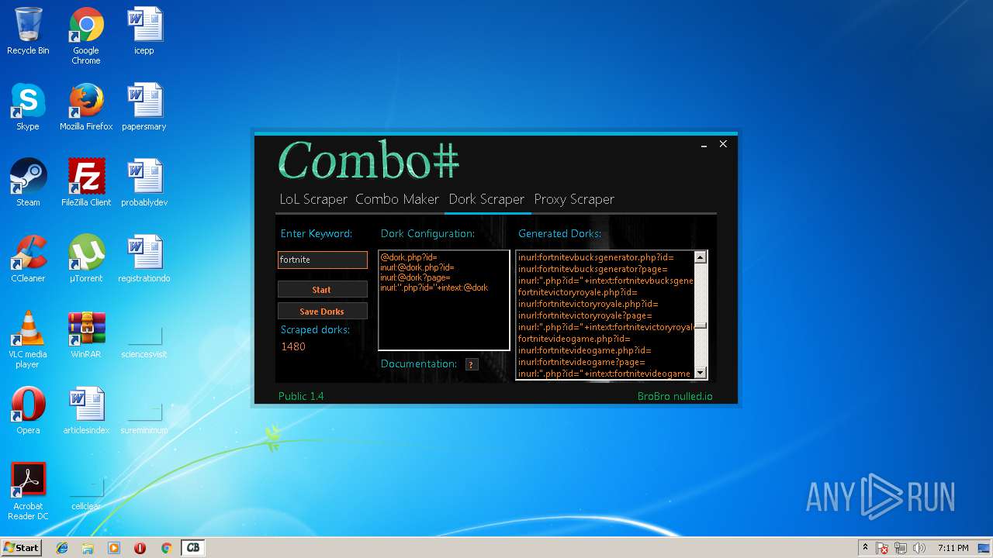993x558 pixels.
Task: Click the Start scraping button
Action: 322,289
